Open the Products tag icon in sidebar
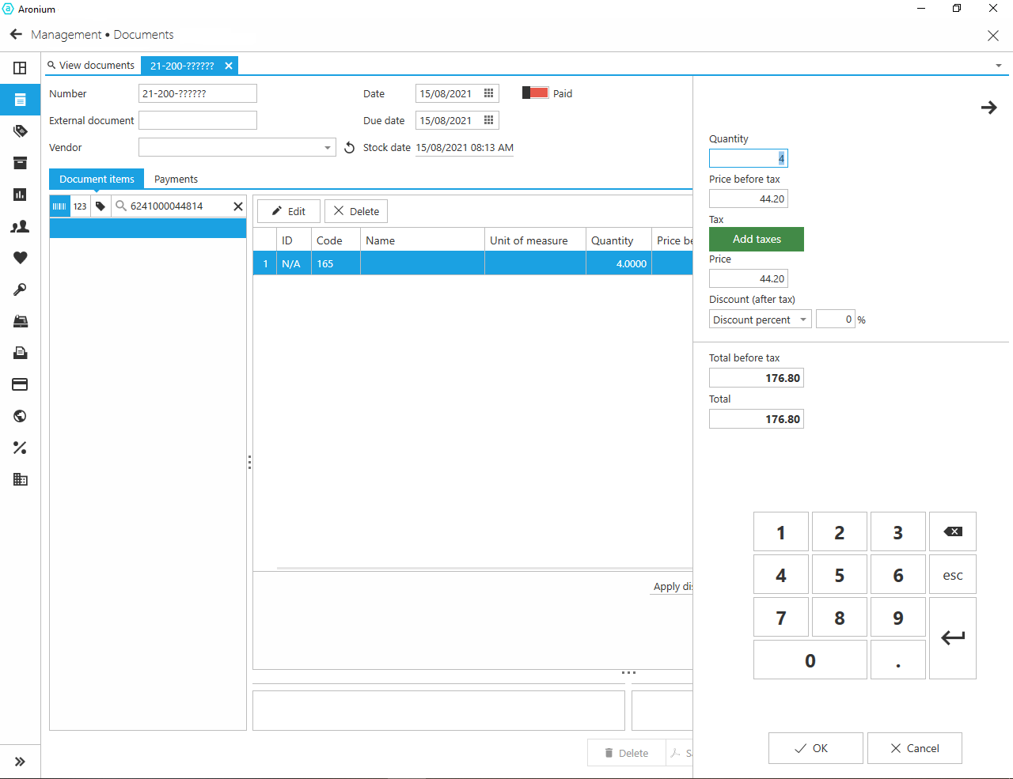 click(x=21, y=131)
